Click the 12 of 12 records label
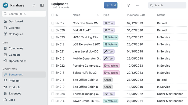Screen dimensions: 188x105 pyautogui.click(x=60, y=7)
